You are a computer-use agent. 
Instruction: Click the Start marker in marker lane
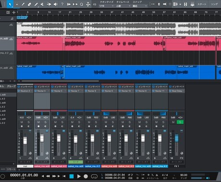click(x=22, y=18)
